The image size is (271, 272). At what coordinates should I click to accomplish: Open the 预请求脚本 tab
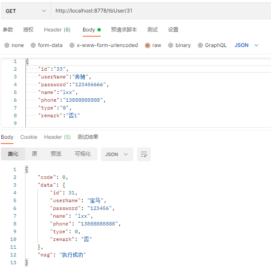click(x=124, y=30)
